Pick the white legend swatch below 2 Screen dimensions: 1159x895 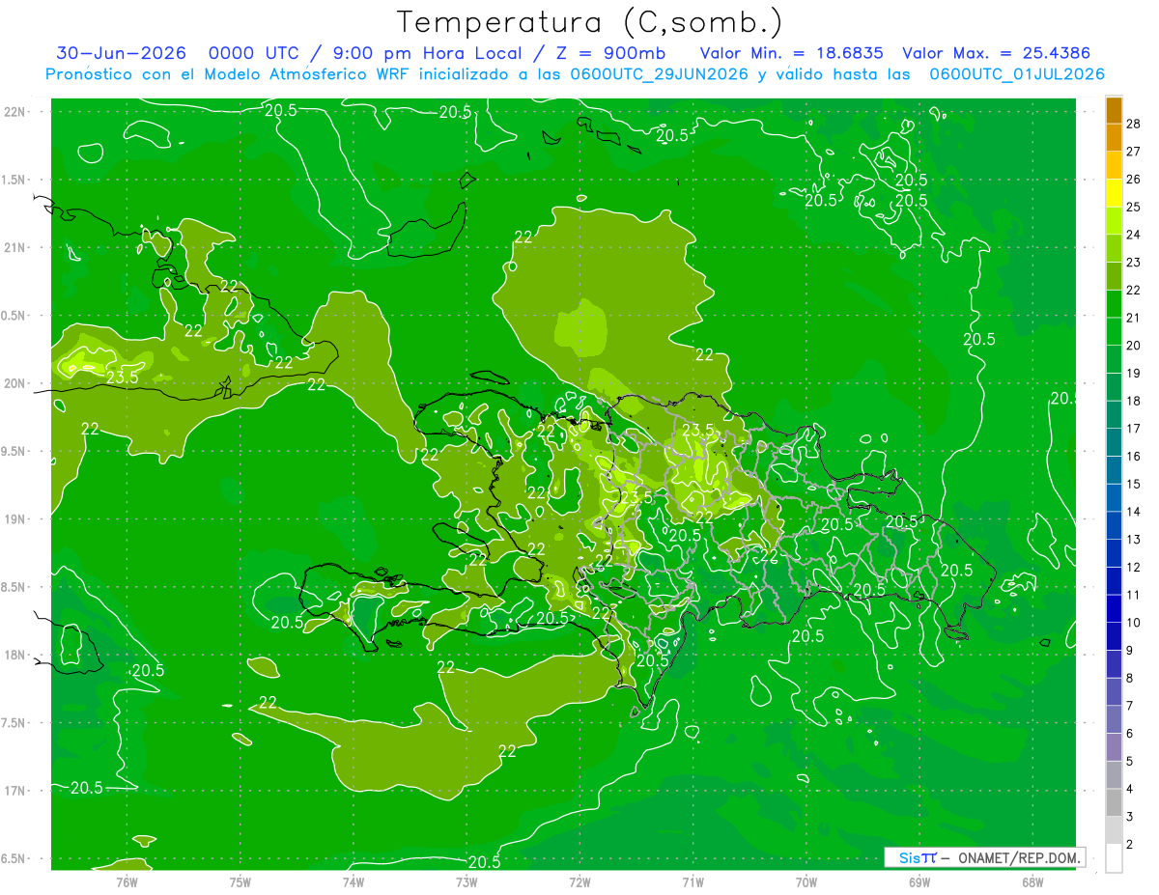click(1114, 858)
